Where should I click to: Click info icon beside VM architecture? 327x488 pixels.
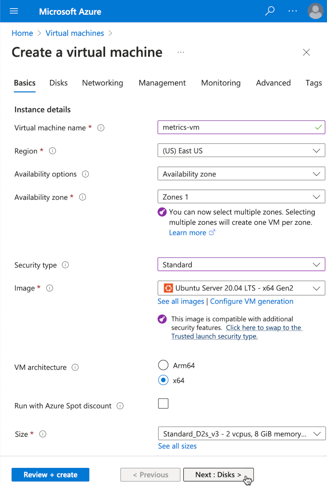75,367
